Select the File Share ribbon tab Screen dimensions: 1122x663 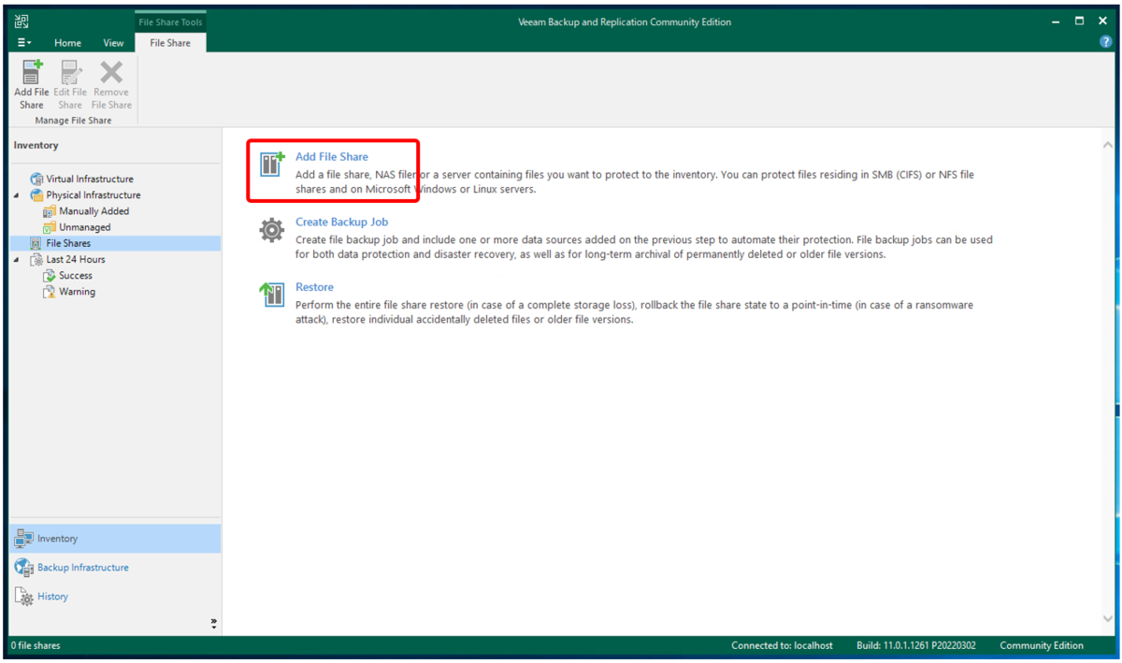point(170,43)
